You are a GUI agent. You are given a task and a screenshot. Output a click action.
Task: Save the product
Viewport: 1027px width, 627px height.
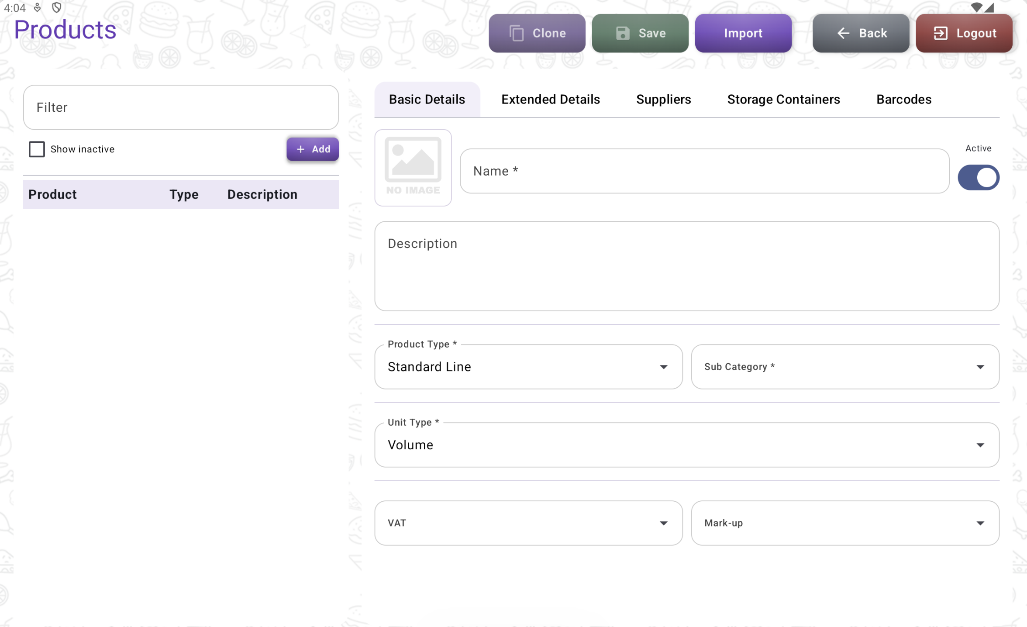pos(640,33)
